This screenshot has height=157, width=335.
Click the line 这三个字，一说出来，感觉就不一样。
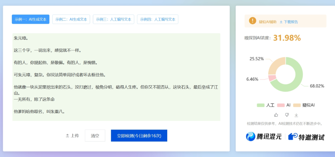[x=47, y=51]
